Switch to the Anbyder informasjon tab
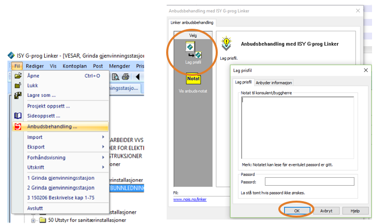The height and width of the screenshot is (224, 374). tap(274, 82)
